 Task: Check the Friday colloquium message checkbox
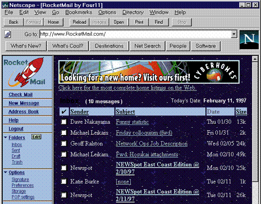click(64, 133)
